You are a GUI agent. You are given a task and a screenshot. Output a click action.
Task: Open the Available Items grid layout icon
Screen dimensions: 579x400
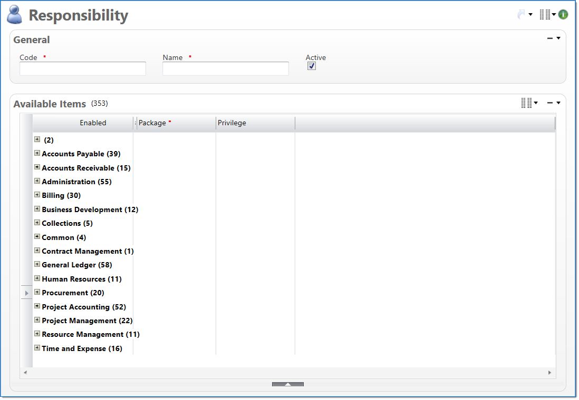click(x=526, y=103)
